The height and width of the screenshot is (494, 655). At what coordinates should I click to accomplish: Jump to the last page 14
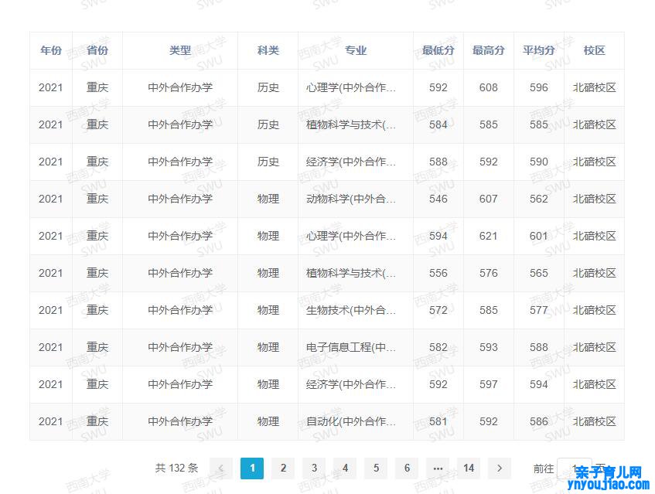pos(469,468)
